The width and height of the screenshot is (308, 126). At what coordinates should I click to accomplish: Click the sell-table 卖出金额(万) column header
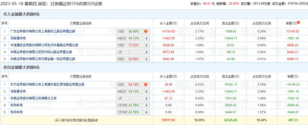[230, 76]
